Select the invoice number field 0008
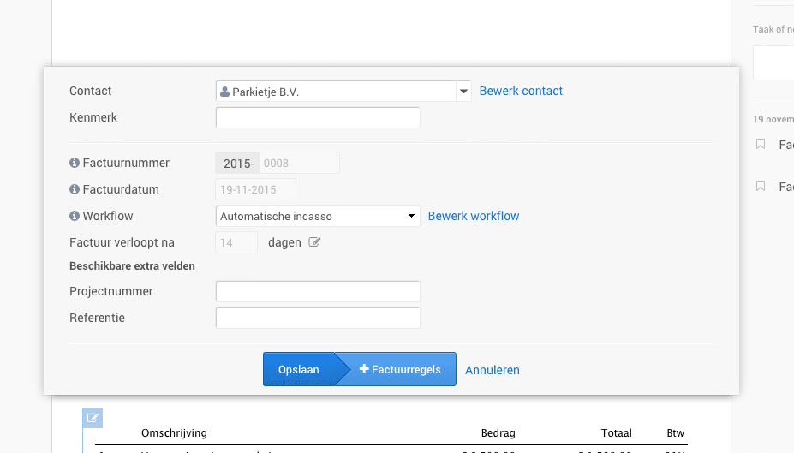794x453 pixels. point(298,163)
